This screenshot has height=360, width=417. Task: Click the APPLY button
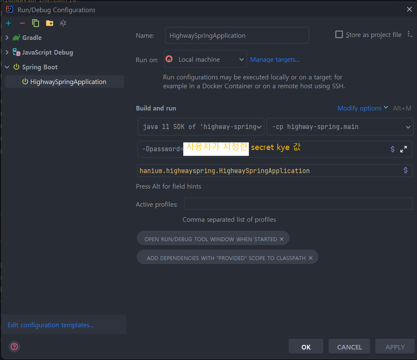click(395, 347)
